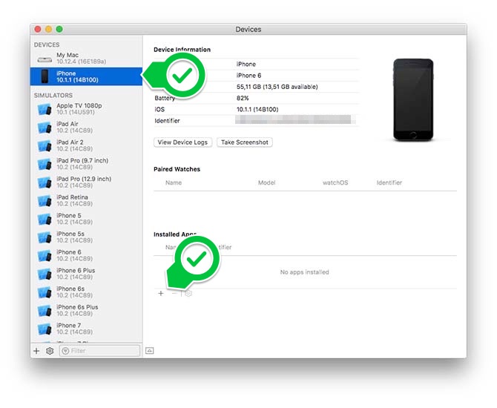Viewport: 497px width, 408px height.
Task: Click the iPhone 6s Plus simulator icon
Action: (x=45, y=311)
